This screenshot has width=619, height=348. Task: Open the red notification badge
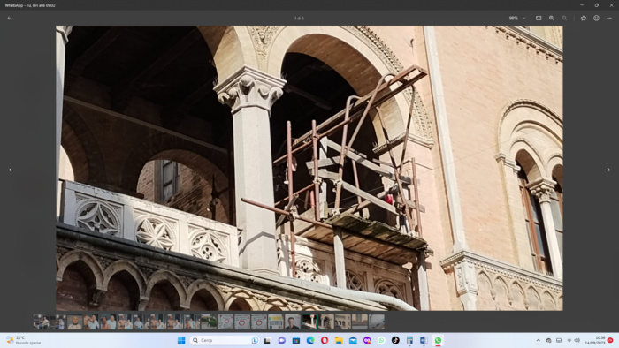[610, 341]
